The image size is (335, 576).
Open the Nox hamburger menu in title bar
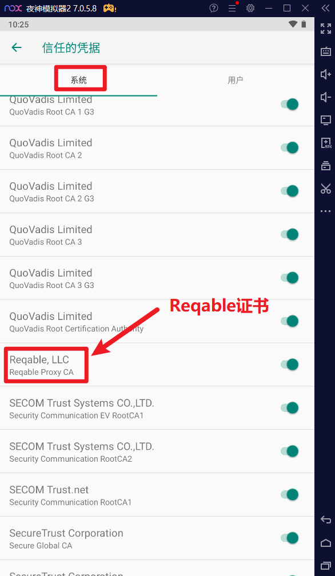[x=232, y=8]
